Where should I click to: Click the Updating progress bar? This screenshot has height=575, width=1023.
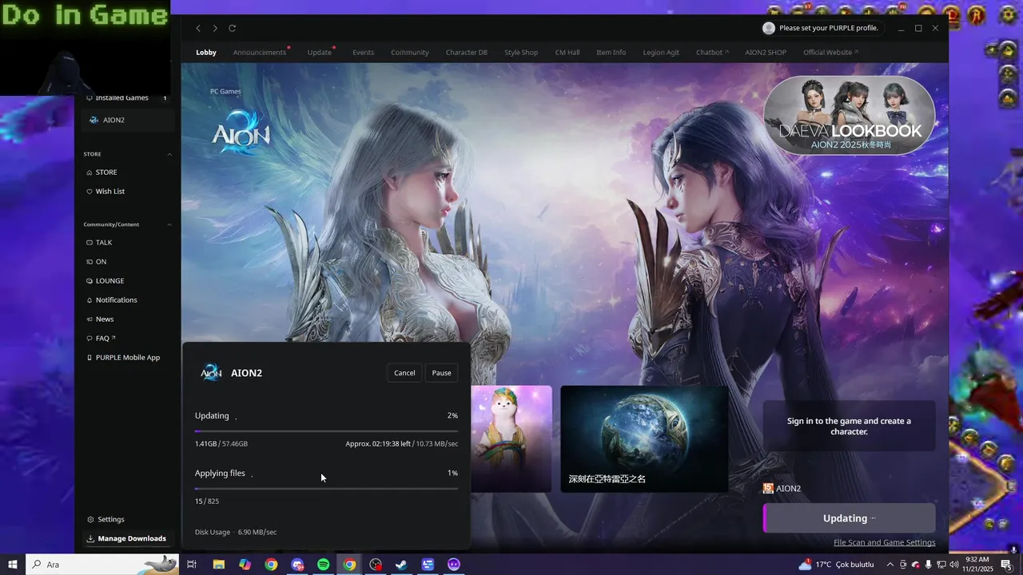[x=326, y=430]
